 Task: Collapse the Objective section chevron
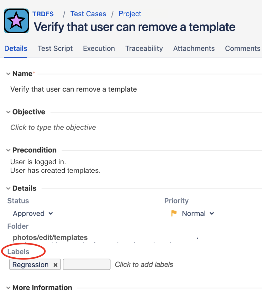point(8,112)
